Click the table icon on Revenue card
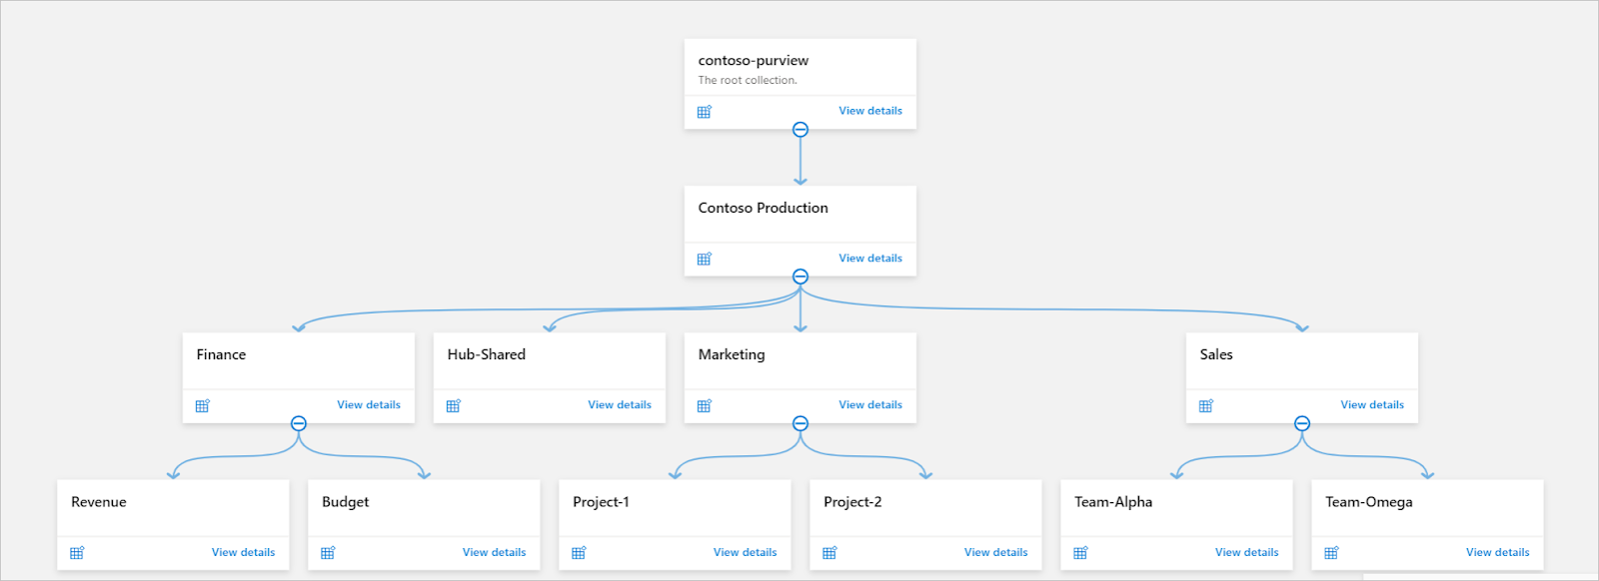The width and height of the screenshot is (1599, 581). pyautogui.click(x=77, y=552)
